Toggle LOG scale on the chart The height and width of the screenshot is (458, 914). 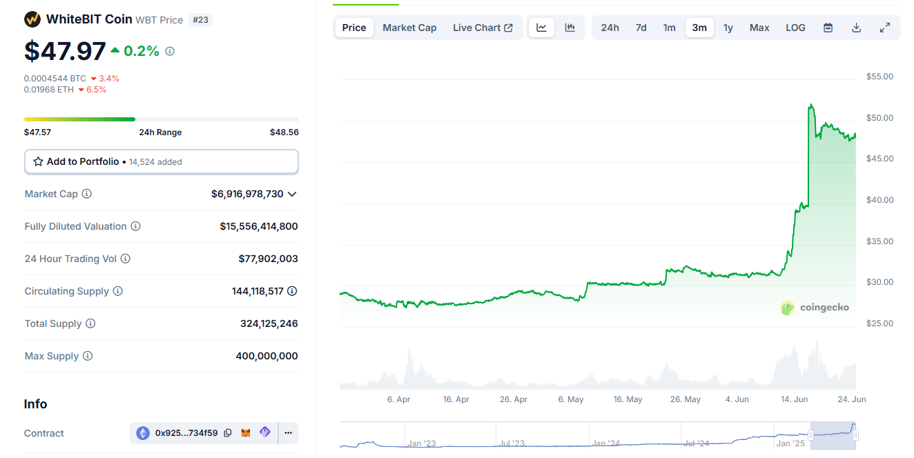[796, 28]
